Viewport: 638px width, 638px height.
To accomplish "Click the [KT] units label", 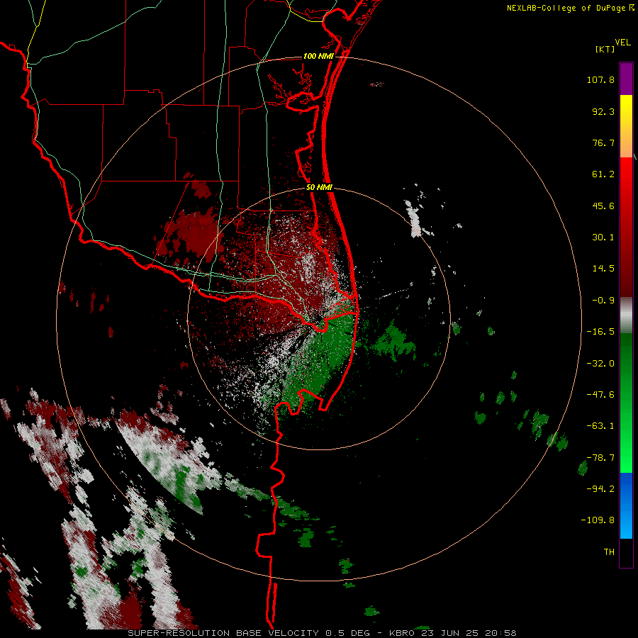I will [605, 49].
